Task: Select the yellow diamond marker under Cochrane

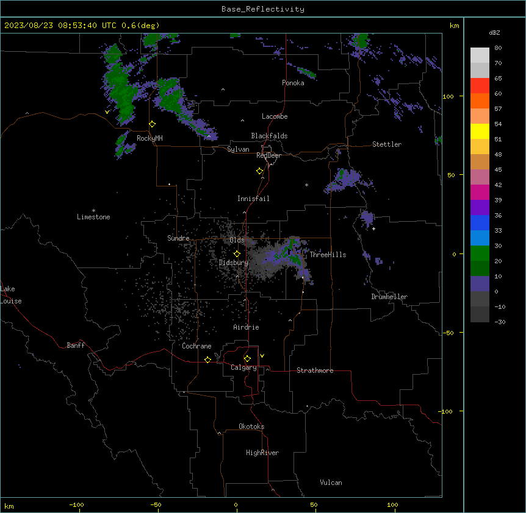Action: pos(207,359)
